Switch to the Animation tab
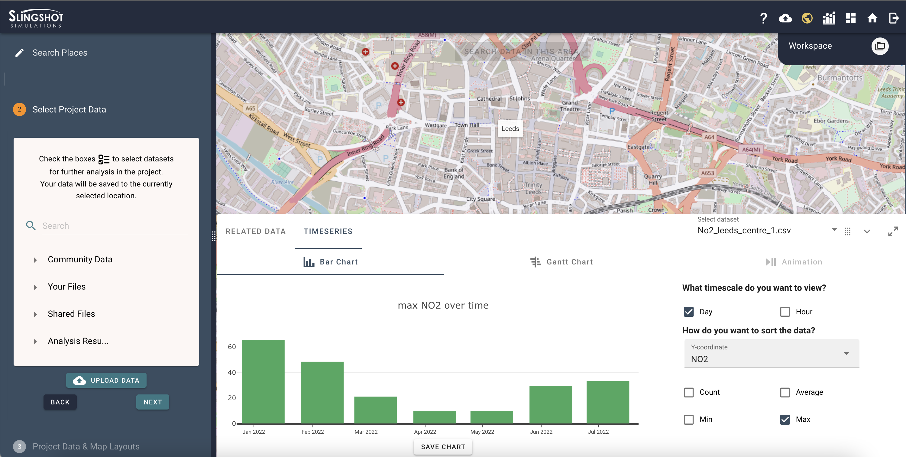This screenshot has width=906, height=457. (x=794, y=262)
